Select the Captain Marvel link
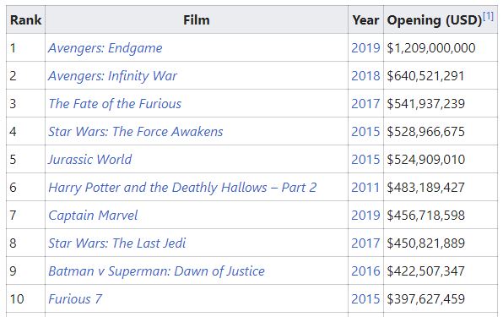The height and width of the screenshot is (317, 503). [x=93, y=216]
